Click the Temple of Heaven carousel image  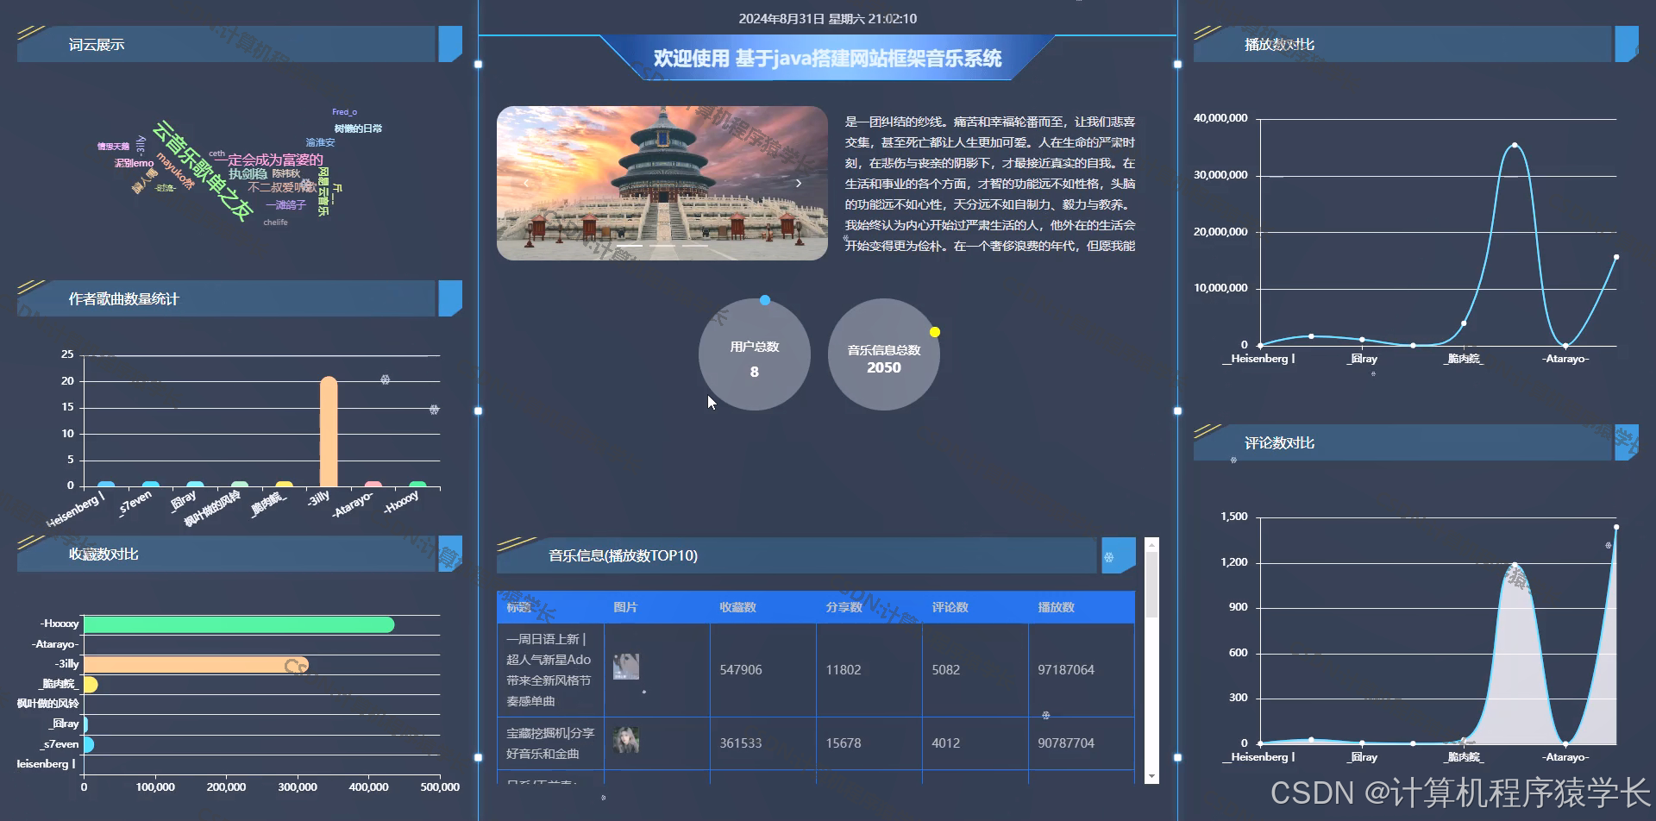pyautogui.click(x=662, y=183)
